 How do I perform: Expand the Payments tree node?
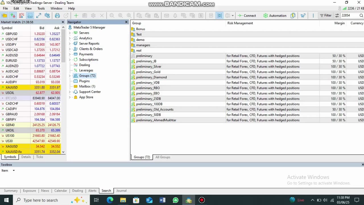click(70, 54)
